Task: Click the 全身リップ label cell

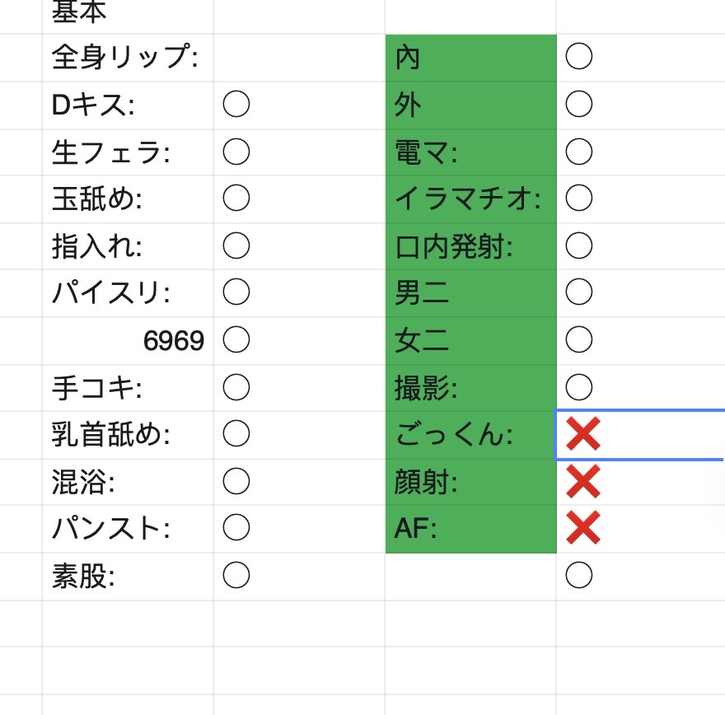Action: coord(128,58)
